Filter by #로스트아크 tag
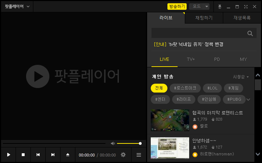 185,88
